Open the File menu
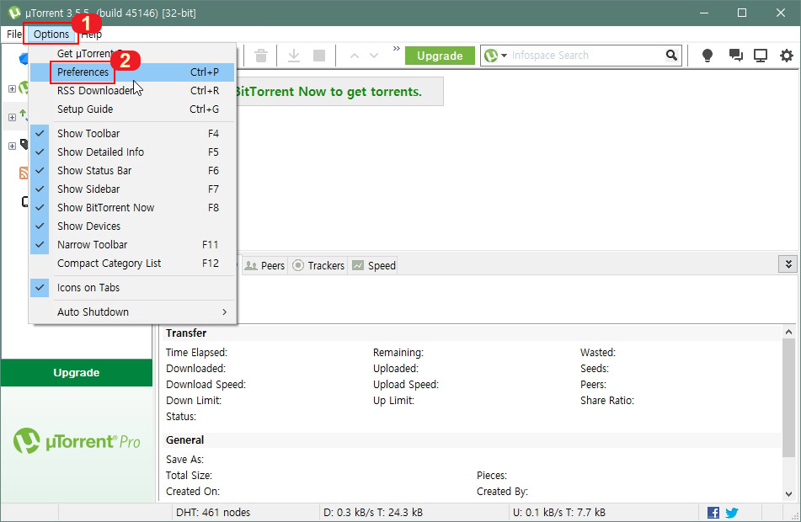This screenshot has width=801, height=522. (x=13, y=35)
